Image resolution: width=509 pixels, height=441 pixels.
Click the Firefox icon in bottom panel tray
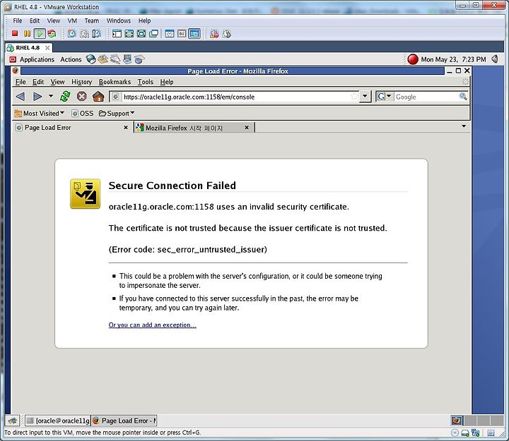tap(457, 421)
